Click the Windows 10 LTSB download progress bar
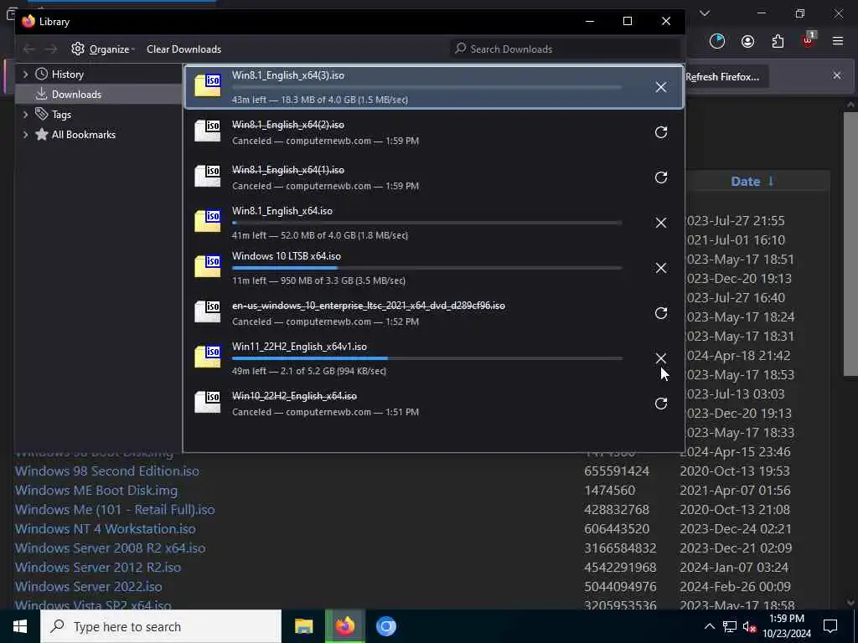Image resolution: width=858 pixels, height=643 pixels. [427, 268]
